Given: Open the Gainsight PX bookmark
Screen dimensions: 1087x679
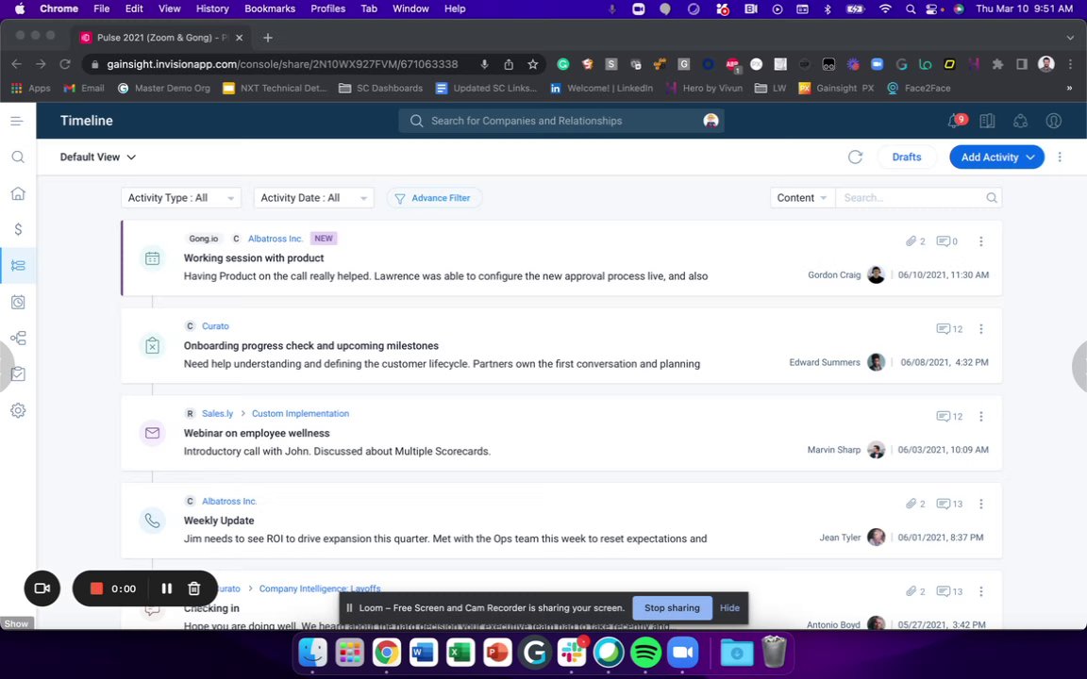Looking at the screenshot, I should (x=836, y=88).
